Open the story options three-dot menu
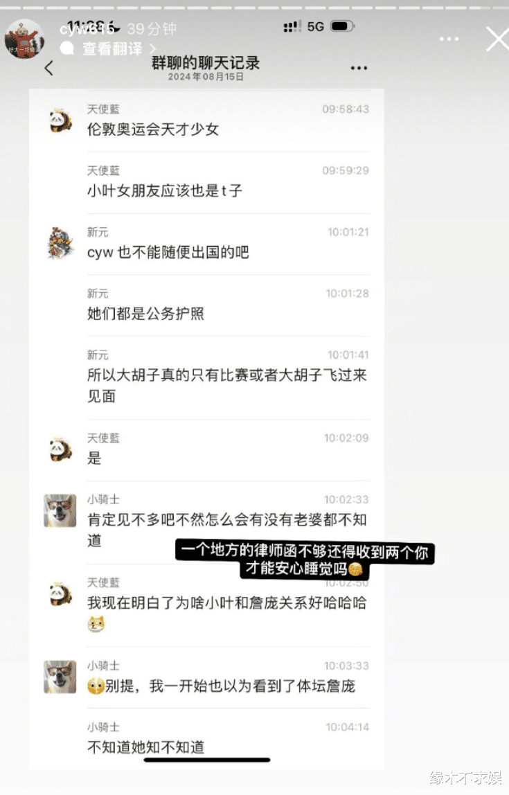Screen dimensions: 509x795 click(449, 39)
